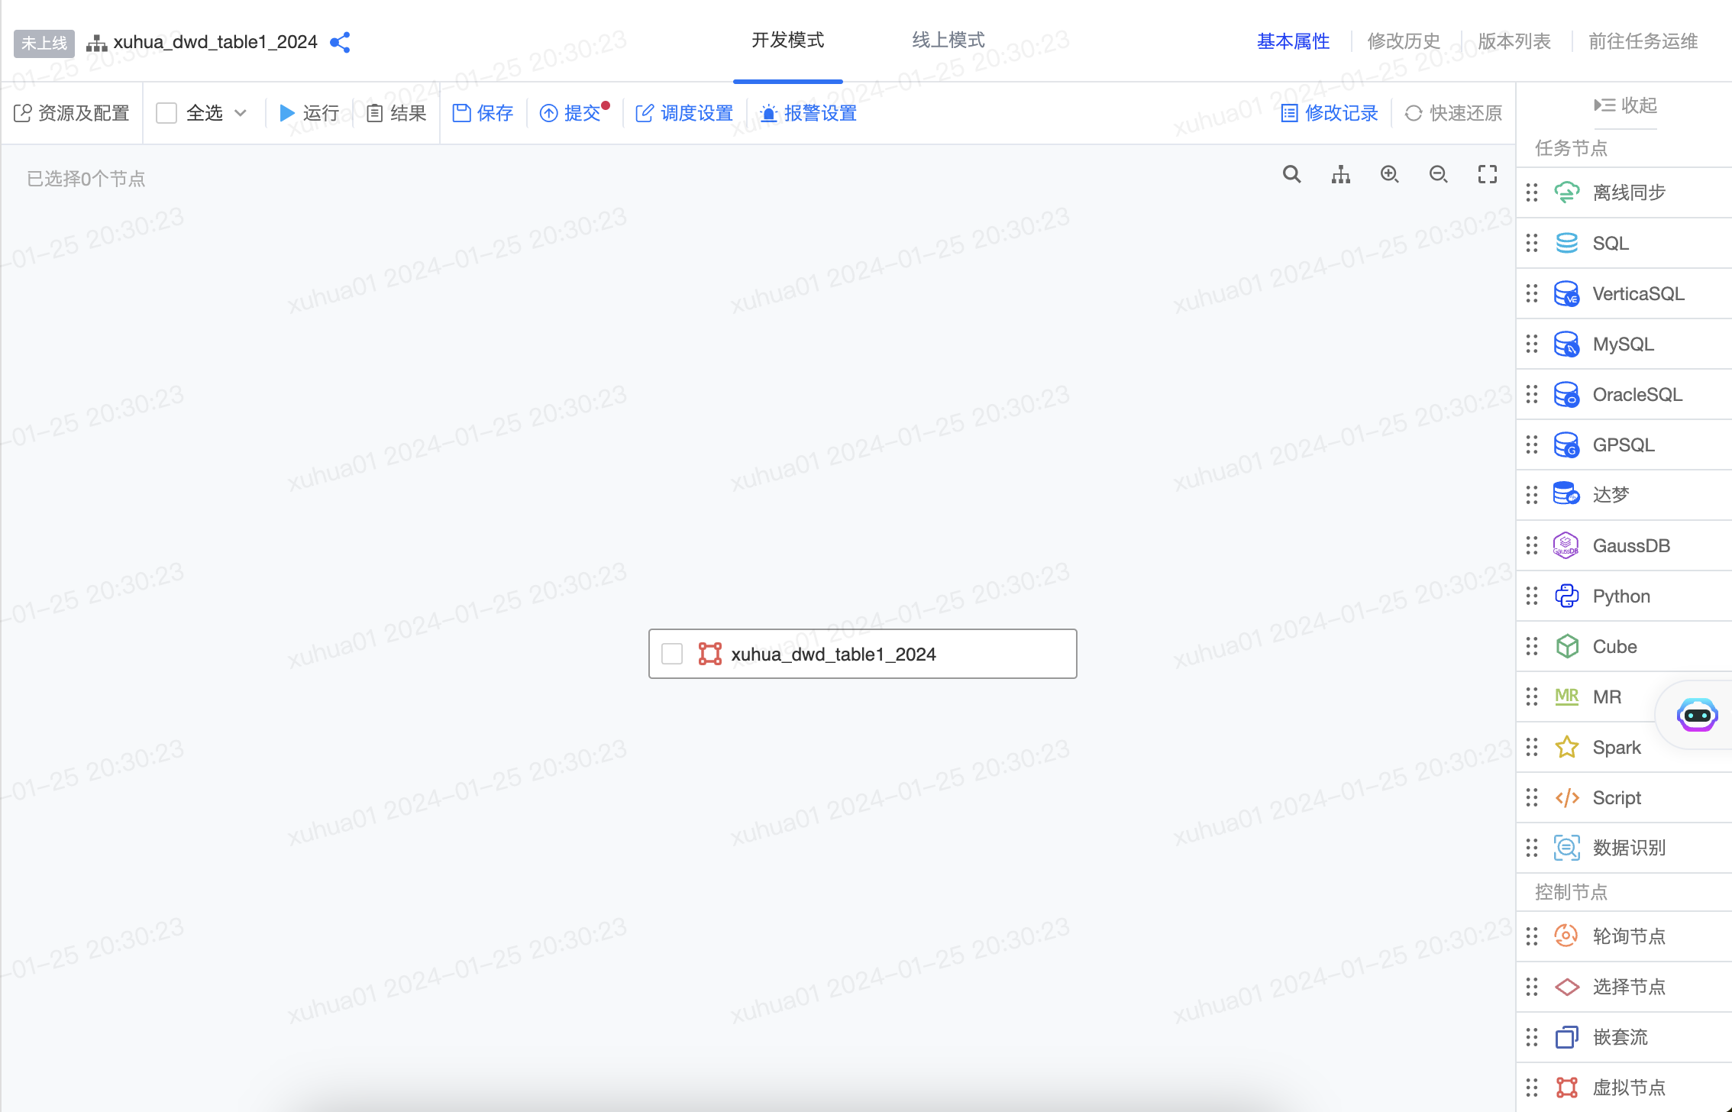This screenshot has height=1112, width=1732.
Task: Open the canvas search icon
Action: 1291,174
